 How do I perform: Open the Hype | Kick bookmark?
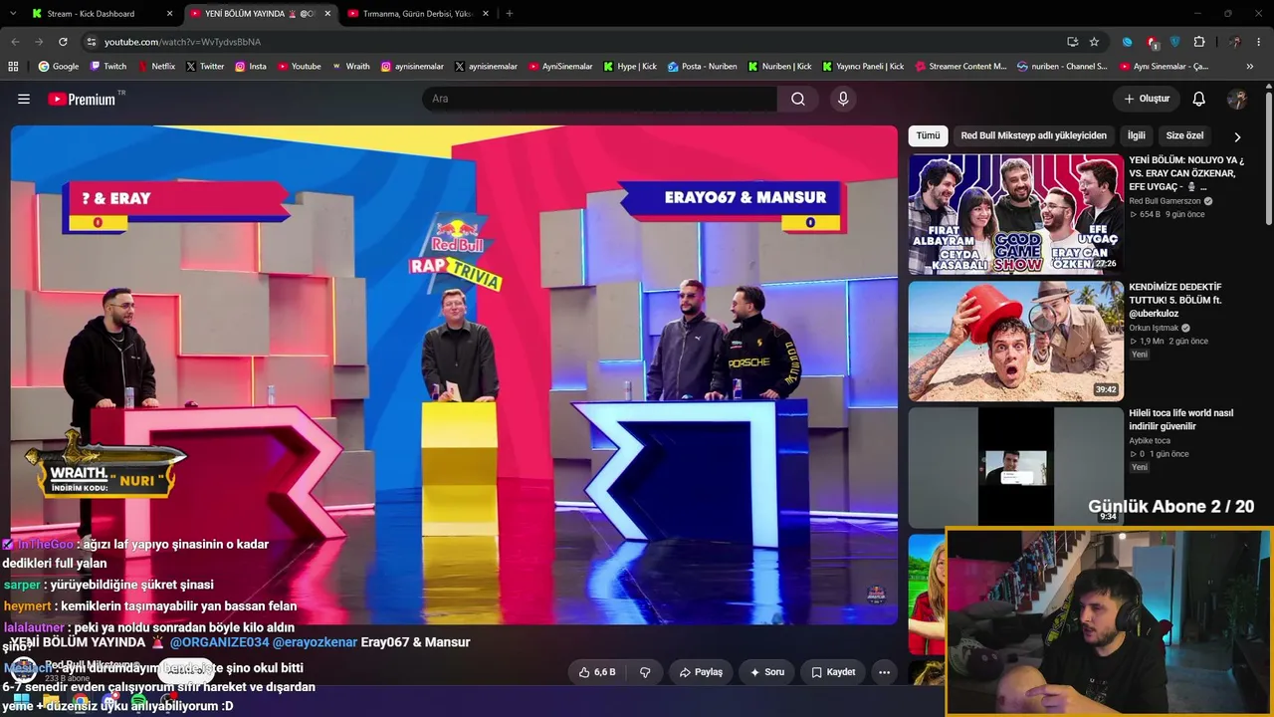[630, 67]
